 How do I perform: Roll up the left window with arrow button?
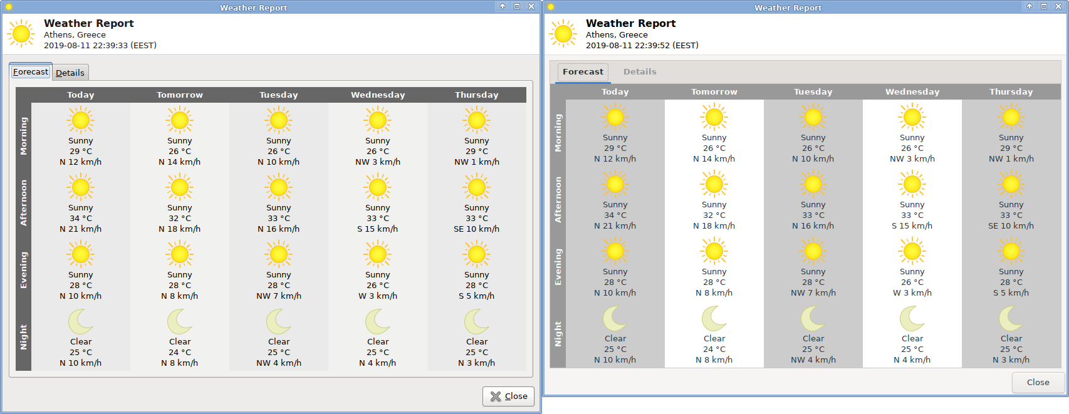503,6
